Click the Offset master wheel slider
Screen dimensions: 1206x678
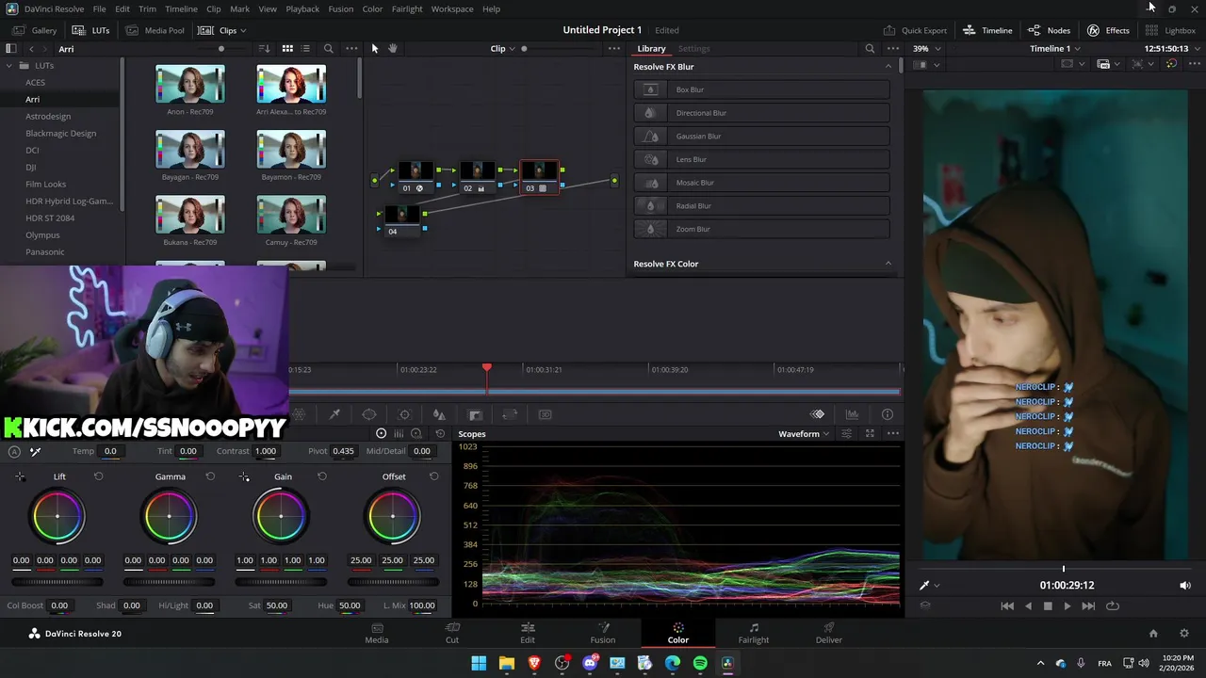tap(393, 582)
